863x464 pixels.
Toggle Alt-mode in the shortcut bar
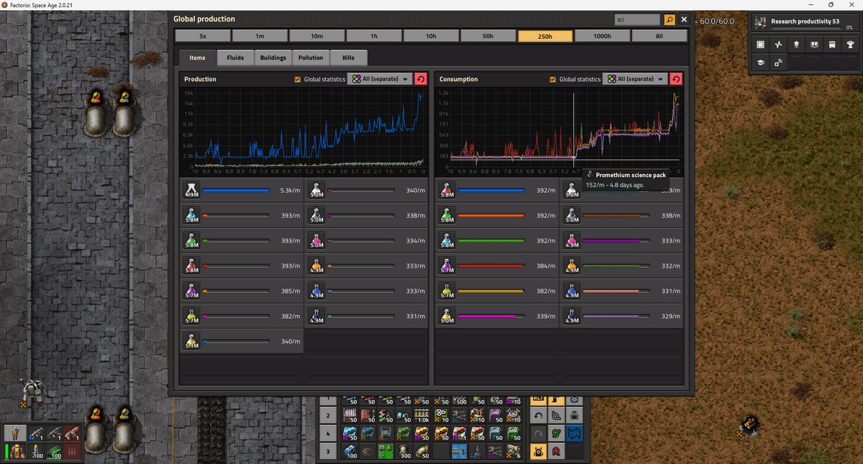click(x=539, y=400)
